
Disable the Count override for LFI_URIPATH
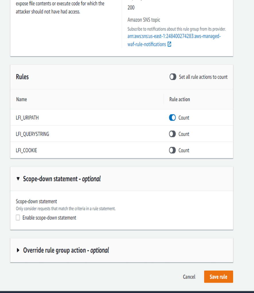[x=172, y=118]
